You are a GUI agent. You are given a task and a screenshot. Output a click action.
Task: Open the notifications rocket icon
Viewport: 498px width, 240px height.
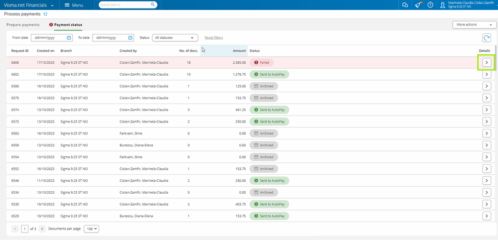tap(418, 5)
